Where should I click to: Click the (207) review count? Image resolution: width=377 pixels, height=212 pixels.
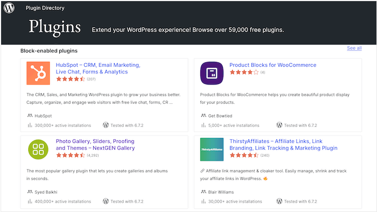click(91, 79)
